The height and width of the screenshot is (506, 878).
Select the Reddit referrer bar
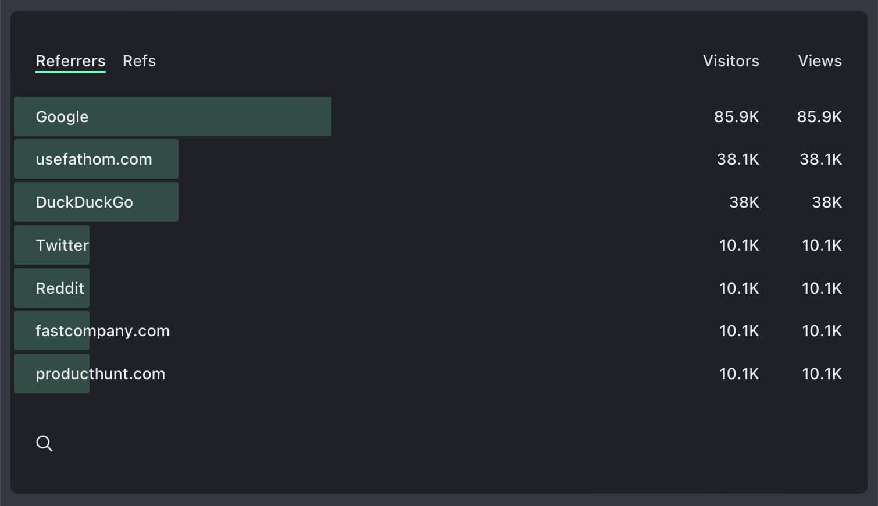click(x=52, y=288)
